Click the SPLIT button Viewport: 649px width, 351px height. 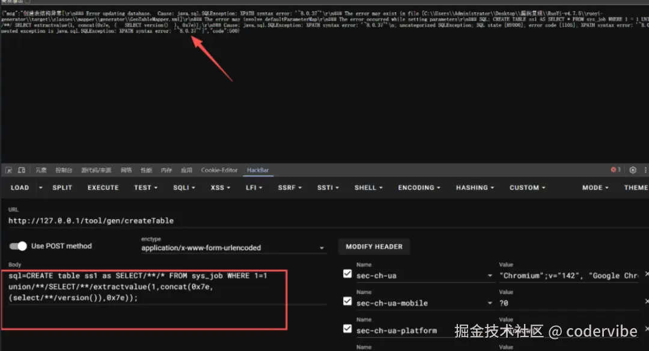[62, 188]
